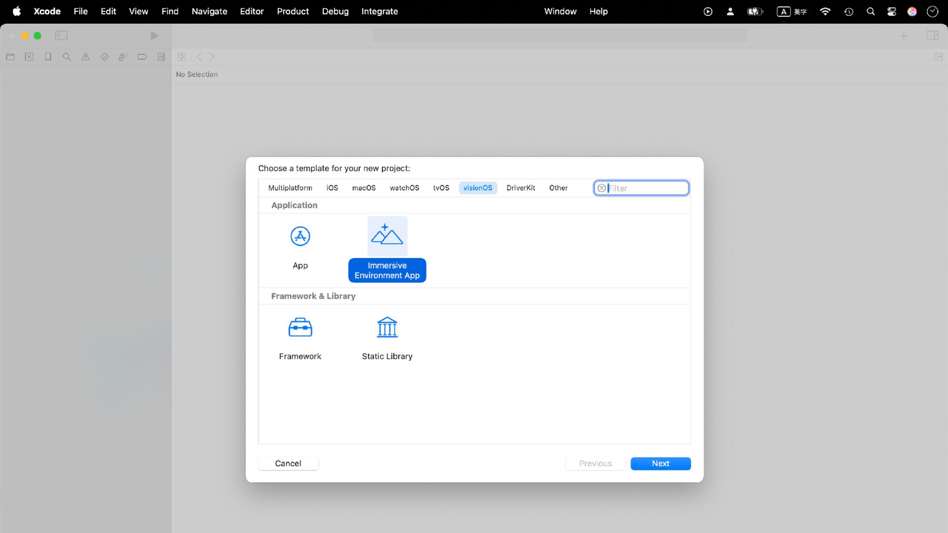Open the Xcode application menu

click(x=47, y=11)
